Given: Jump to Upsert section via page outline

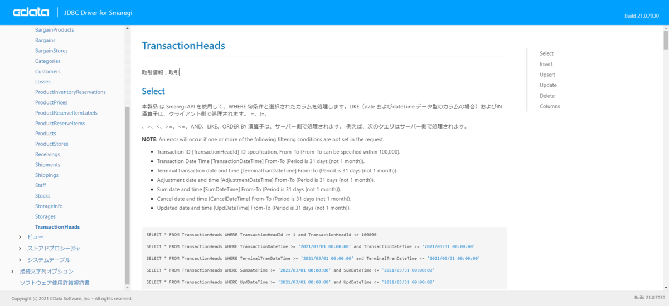Looking at the screenshot, I should 547,75.
